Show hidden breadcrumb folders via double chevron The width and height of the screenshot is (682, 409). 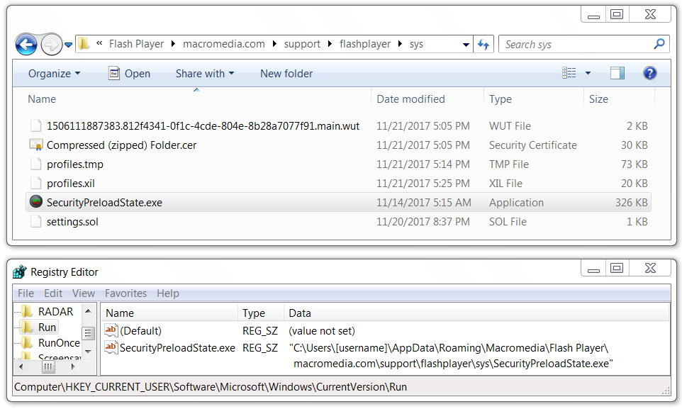pos(99,43)
